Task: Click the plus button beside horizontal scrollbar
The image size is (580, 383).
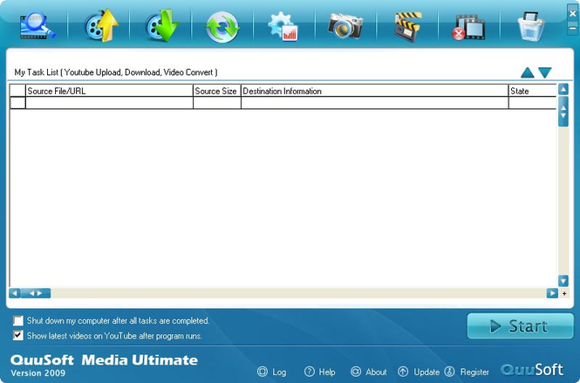Action: (x=564, y=293)
